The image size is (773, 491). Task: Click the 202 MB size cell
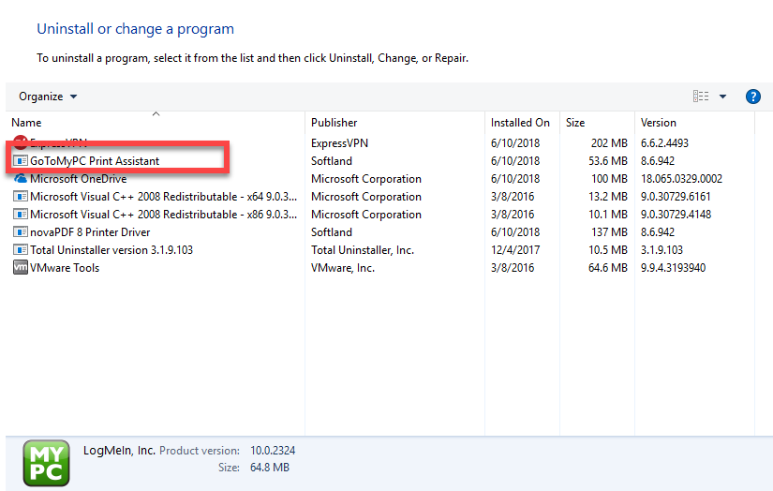point(609,143)
